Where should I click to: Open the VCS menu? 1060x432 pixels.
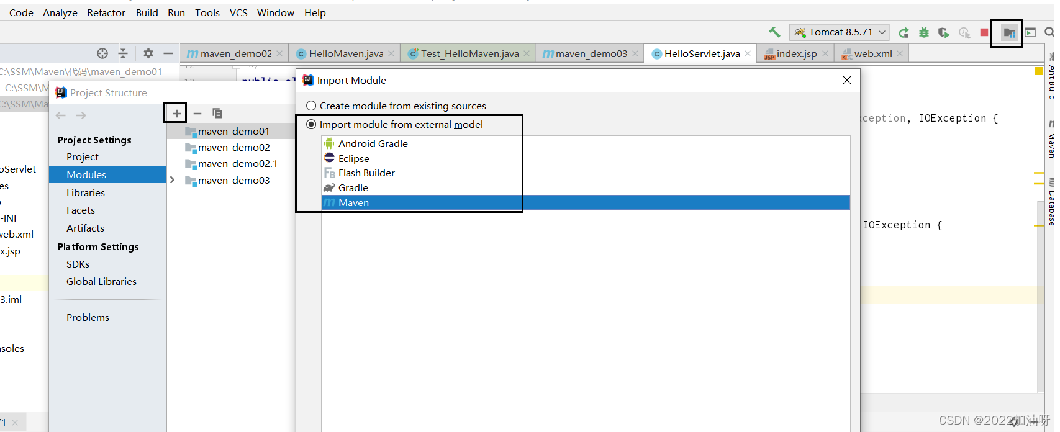tap(238, 12)
